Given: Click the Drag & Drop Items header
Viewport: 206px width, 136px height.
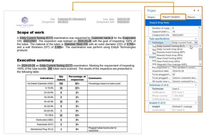Looking at the screenshot, I should [x=173, y=23].
